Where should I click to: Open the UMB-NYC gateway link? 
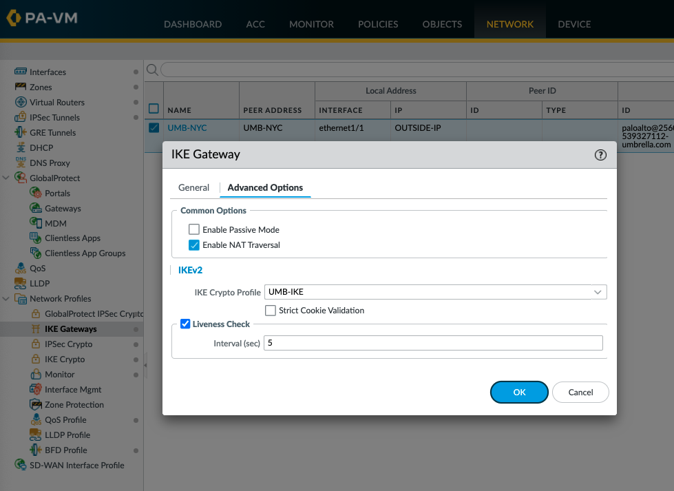187,127
